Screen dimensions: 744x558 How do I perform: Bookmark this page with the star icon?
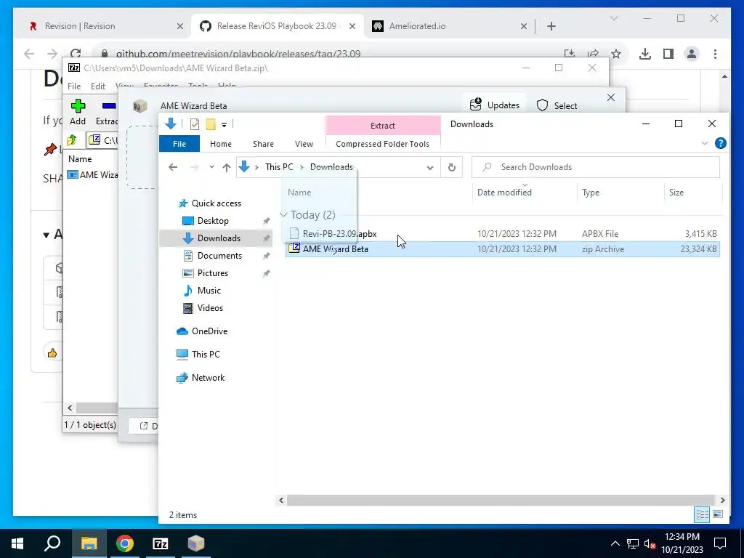tap(616, 54)
